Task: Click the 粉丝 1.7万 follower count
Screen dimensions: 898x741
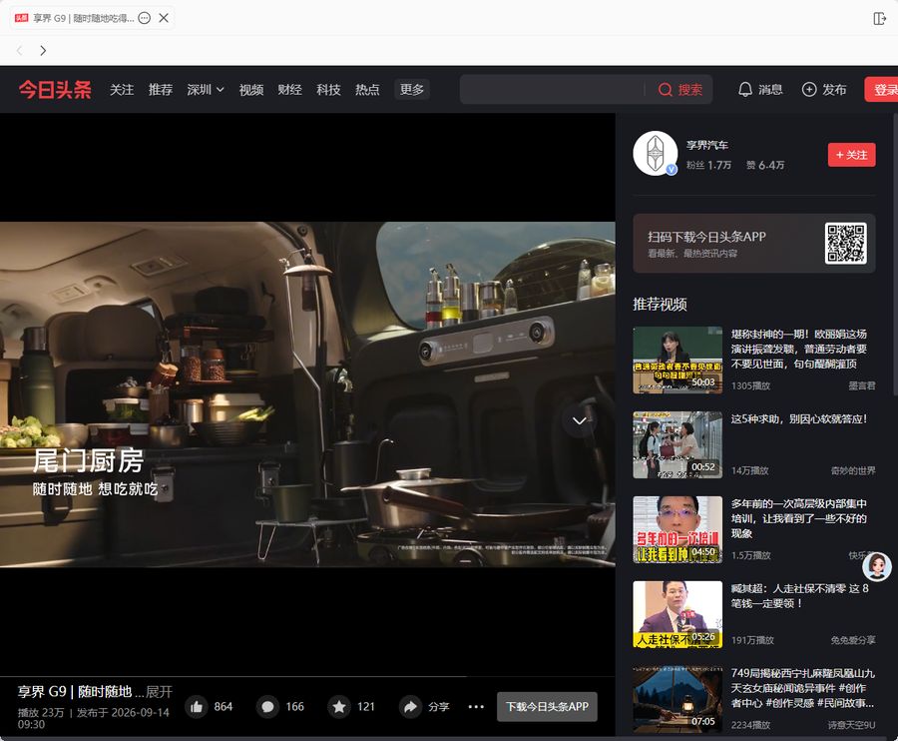Action: pyautogui.click(x=709, y=165)
